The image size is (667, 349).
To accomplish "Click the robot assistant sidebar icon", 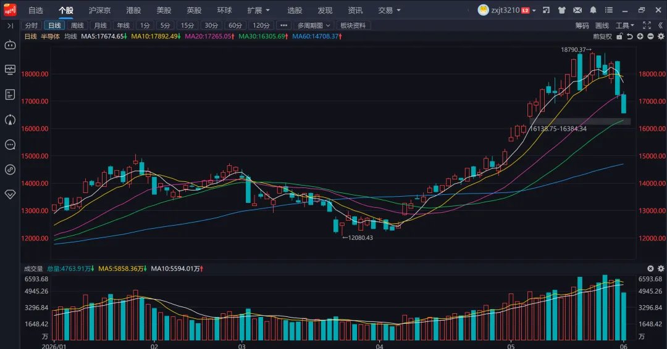I will pos(10,44).
